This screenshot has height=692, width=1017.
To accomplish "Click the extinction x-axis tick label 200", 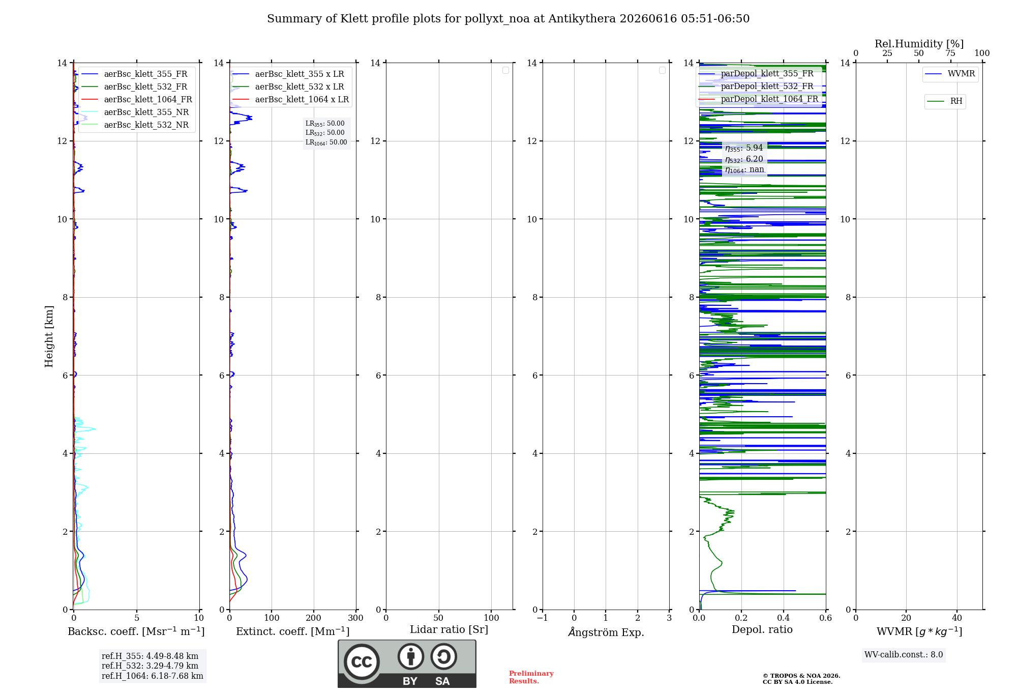I will point(314,618).
